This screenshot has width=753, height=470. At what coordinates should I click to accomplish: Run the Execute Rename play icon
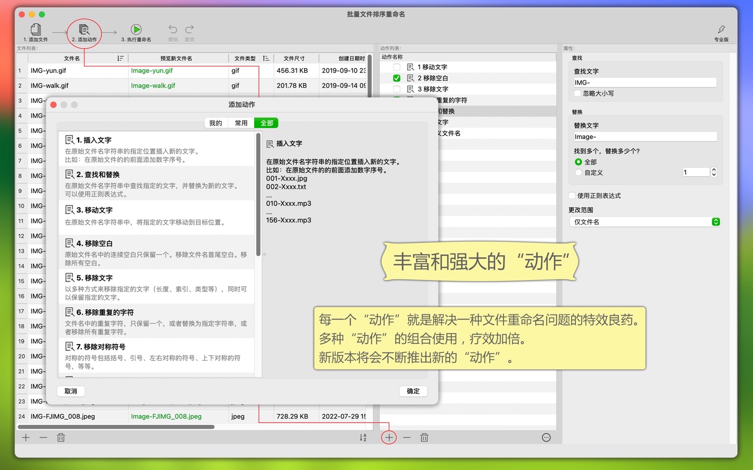coord(136,30)
